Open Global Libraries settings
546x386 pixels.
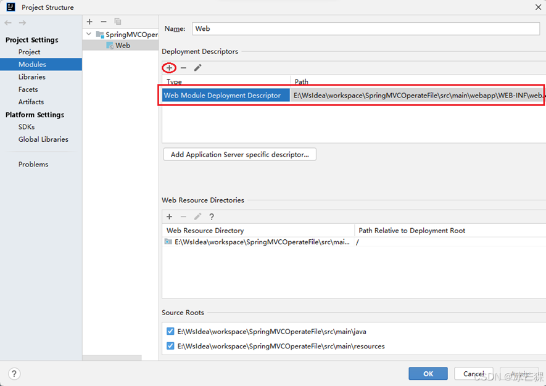[x=43, y=139]
